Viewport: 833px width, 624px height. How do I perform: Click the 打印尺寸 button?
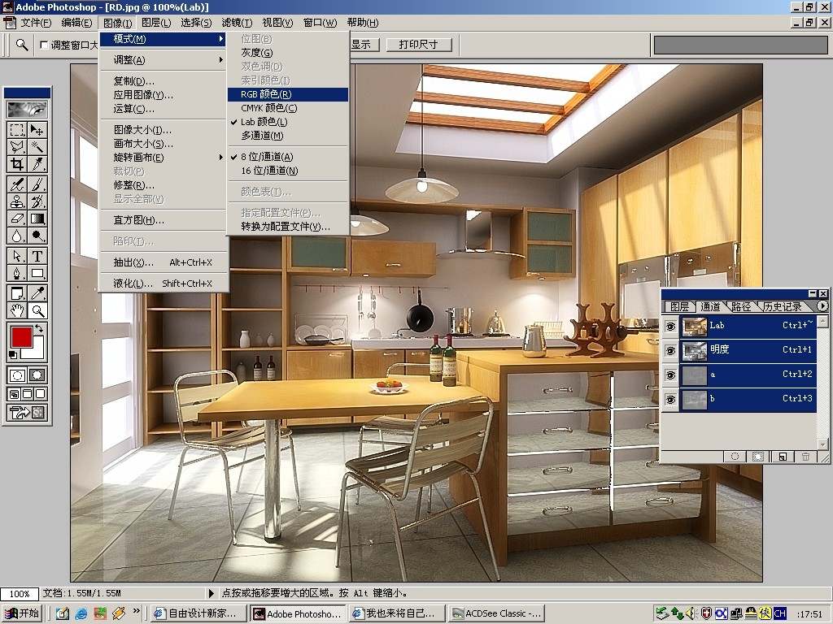pos(419,45)
